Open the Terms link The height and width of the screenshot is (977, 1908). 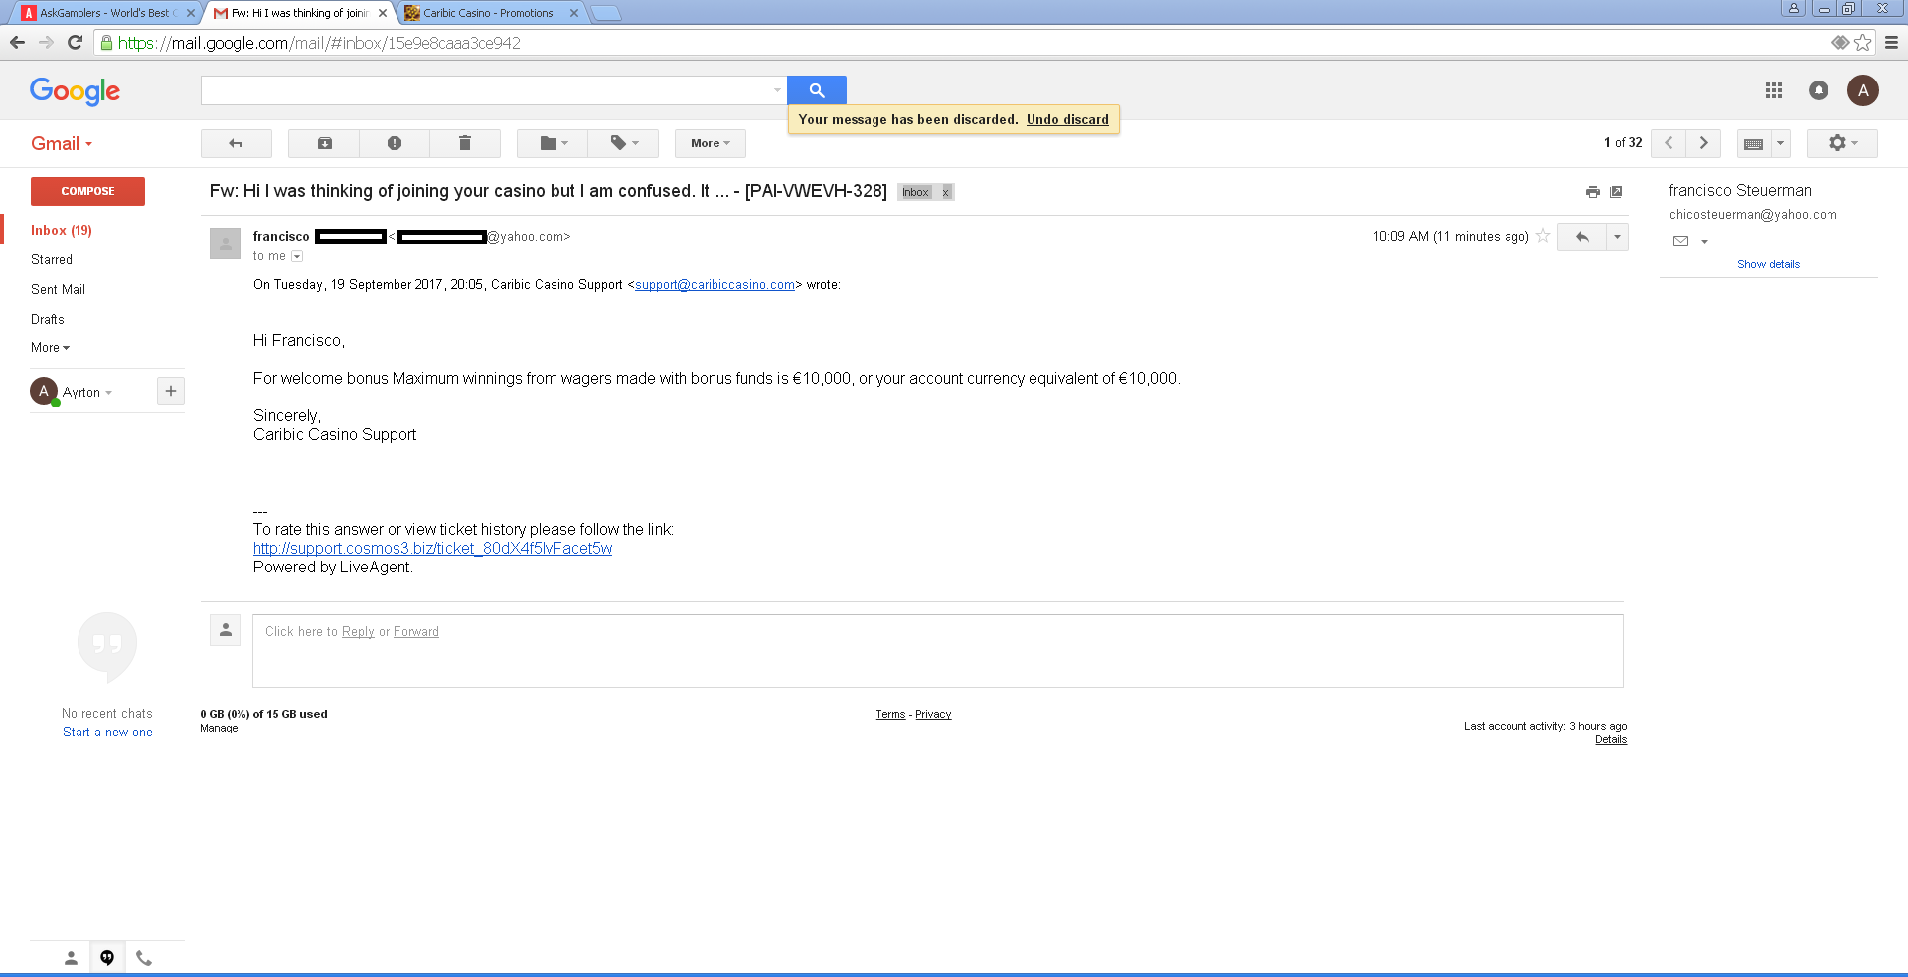click(890, 715)
